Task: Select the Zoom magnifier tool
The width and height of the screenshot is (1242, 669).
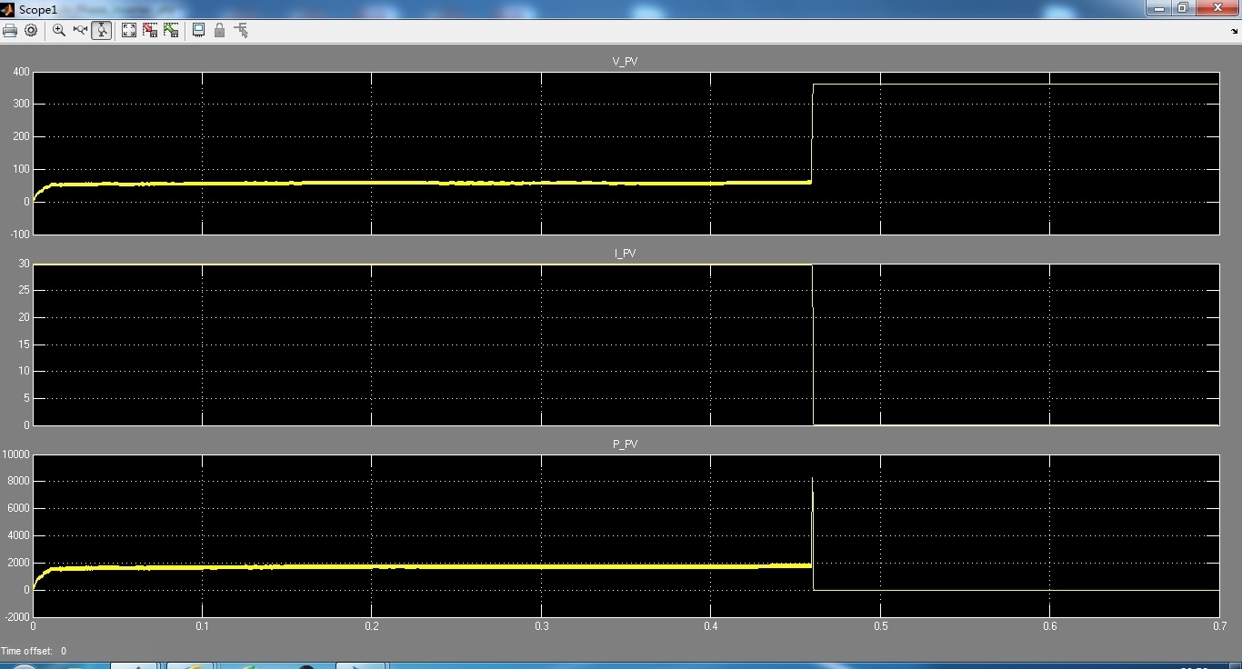Action: click(x=59, y=30)
